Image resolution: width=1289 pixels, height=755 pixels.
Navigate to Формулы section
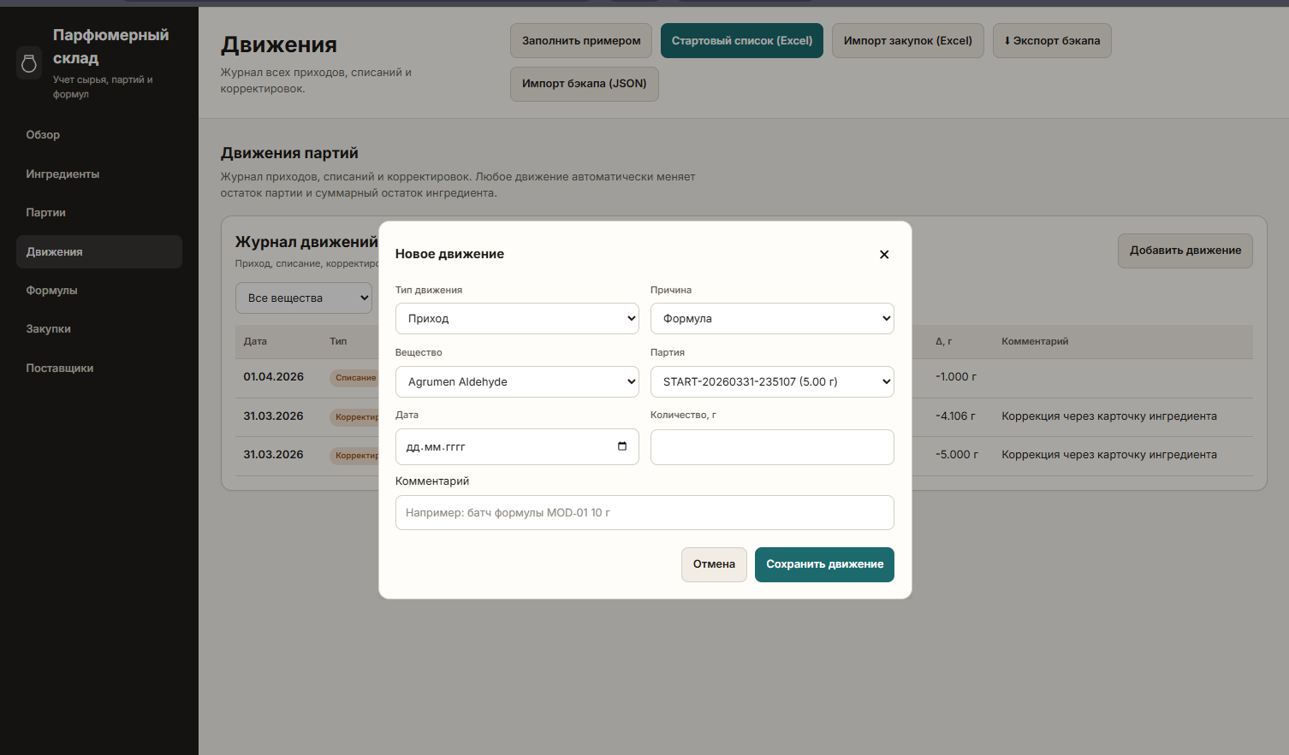pyautogui.click(x=51, y=291)
